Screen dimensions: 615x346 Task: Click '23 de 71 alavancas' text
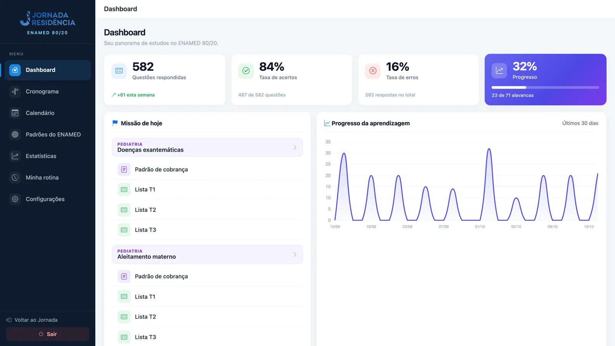tap(512, 95)
